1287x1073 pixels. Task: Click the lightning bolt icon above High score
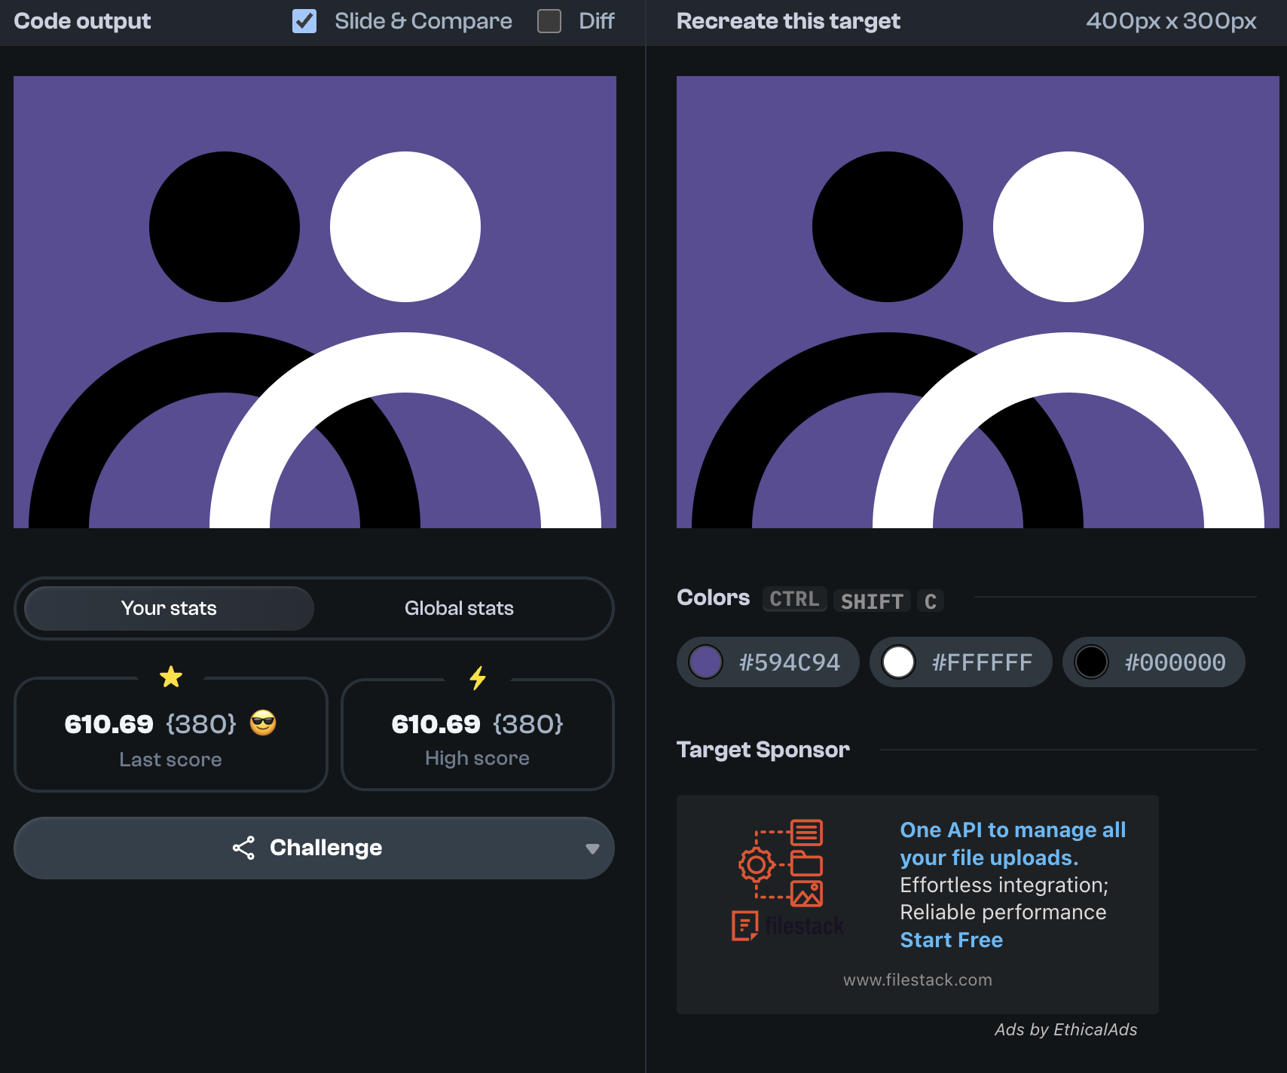pyautogui.click(x=478, y=678)
